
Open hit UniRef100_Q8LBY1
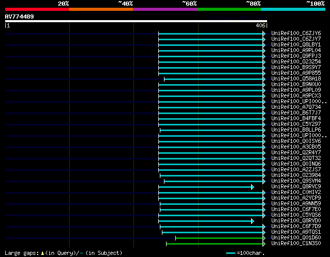click(x=296, y=44)
